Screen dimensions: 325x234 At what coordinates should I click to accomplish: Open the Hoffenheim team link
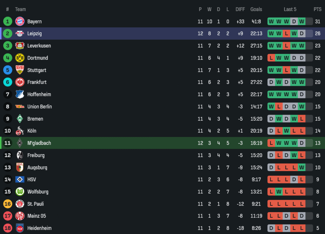pos(39,94)
